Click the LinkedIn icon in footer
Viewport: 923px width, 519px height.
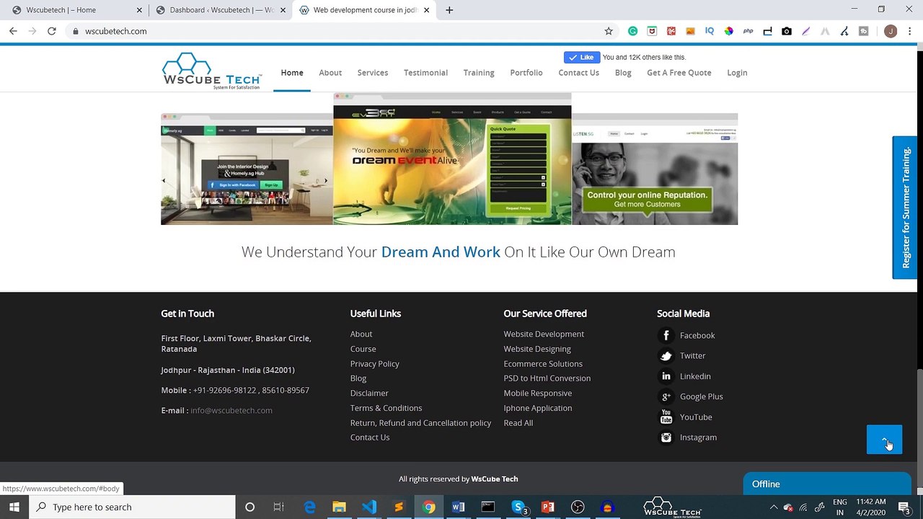666,376
